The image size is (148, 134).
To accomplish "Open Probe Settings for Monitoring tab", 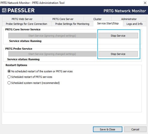I will point(72,24).
